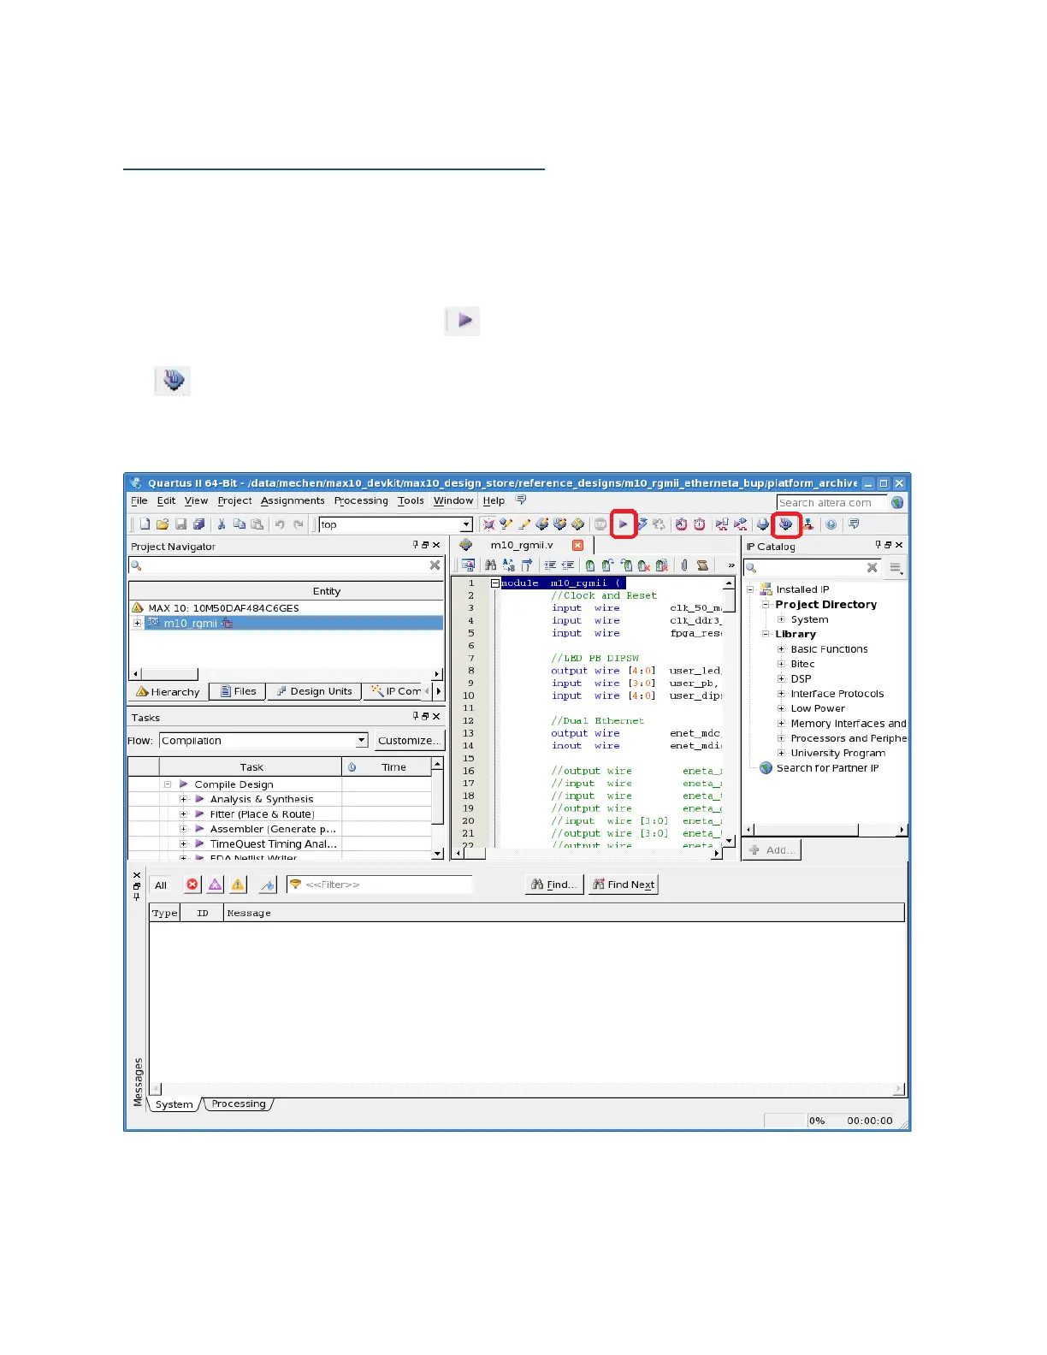The width and height of the screenshot is (1047, 1355).
Task: Collapse the module code fold marker
Action: pyautogui.click(x=494, y=583)
